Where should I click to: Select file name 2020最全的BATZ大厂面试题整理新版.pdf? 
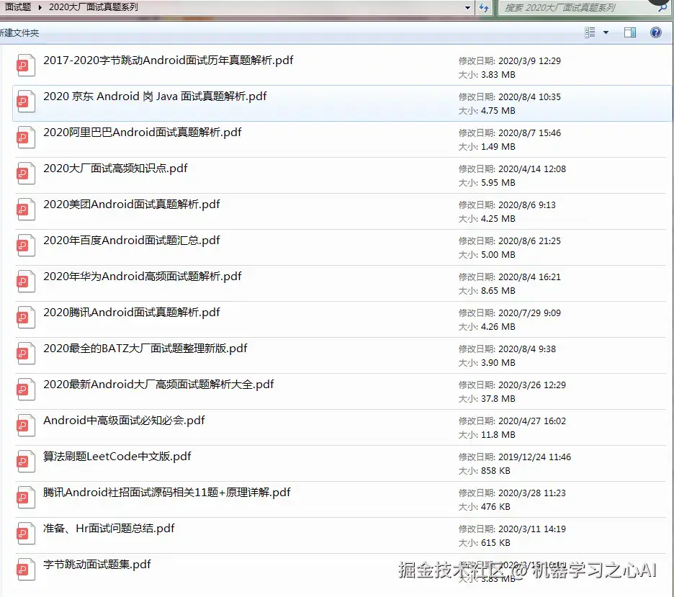(145, 349)
